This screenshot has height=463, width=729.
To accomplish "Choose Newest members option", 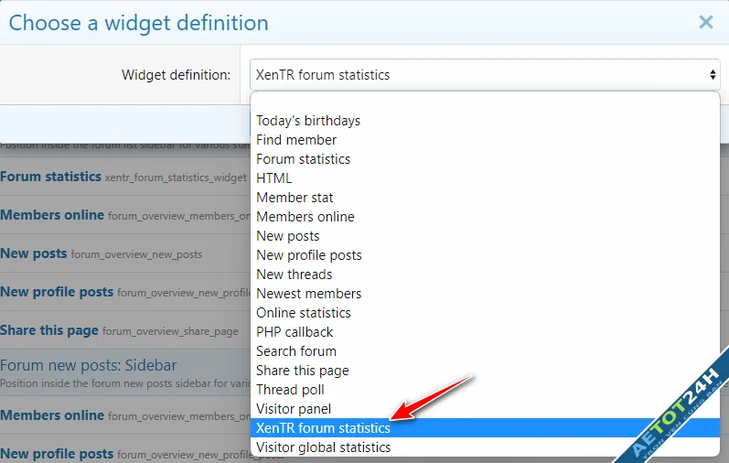I will click(x=308, y=294).
